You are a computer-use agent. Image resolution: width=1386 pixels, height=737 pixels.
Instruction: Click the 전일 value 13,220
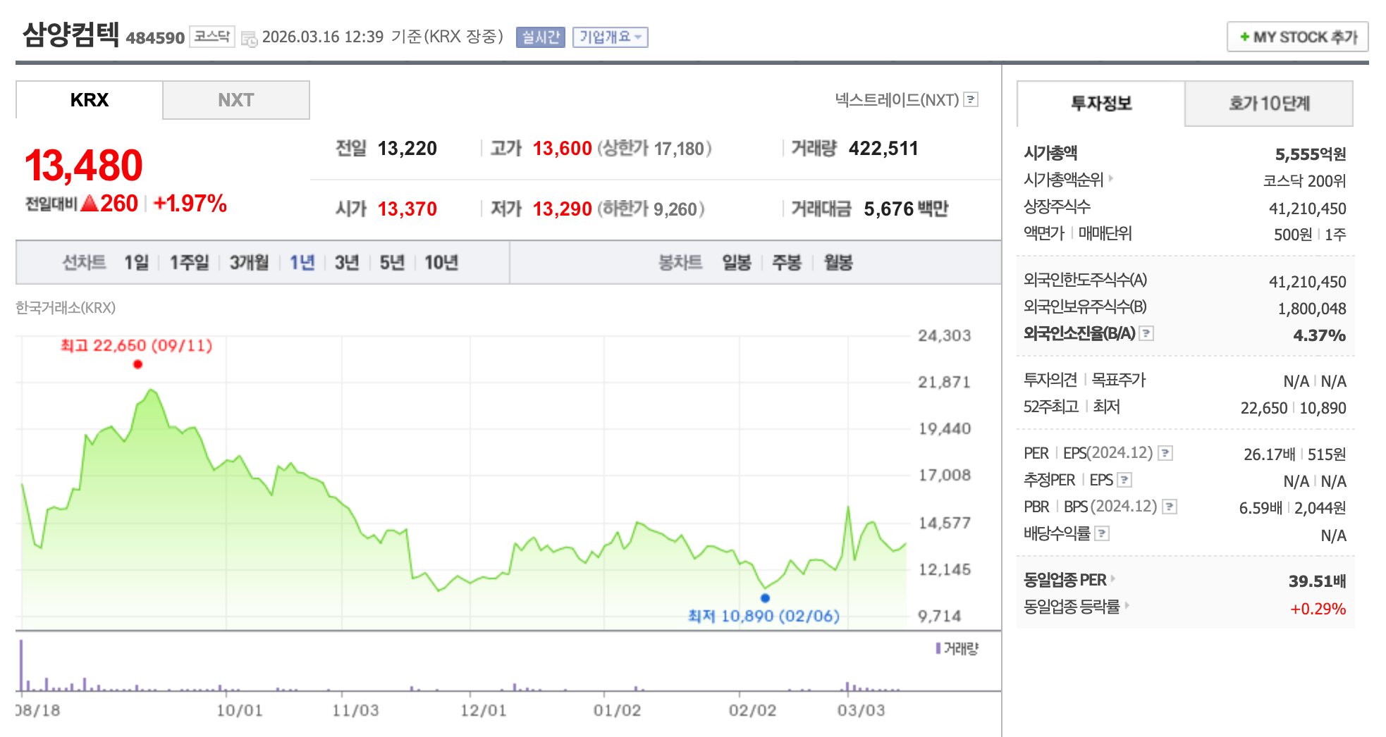pos(407,149)
